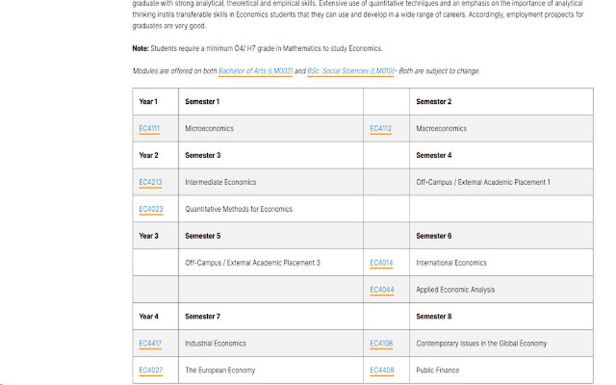Viewport: 616px width, 385px height.
Task: Click the Microeconomics table cell
Action: click(210, 129)
